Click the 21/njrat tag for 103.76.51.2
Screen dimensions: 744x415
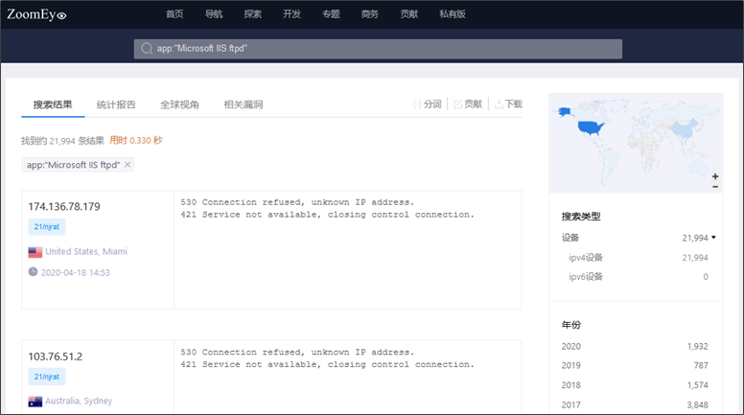pos(46,377)
